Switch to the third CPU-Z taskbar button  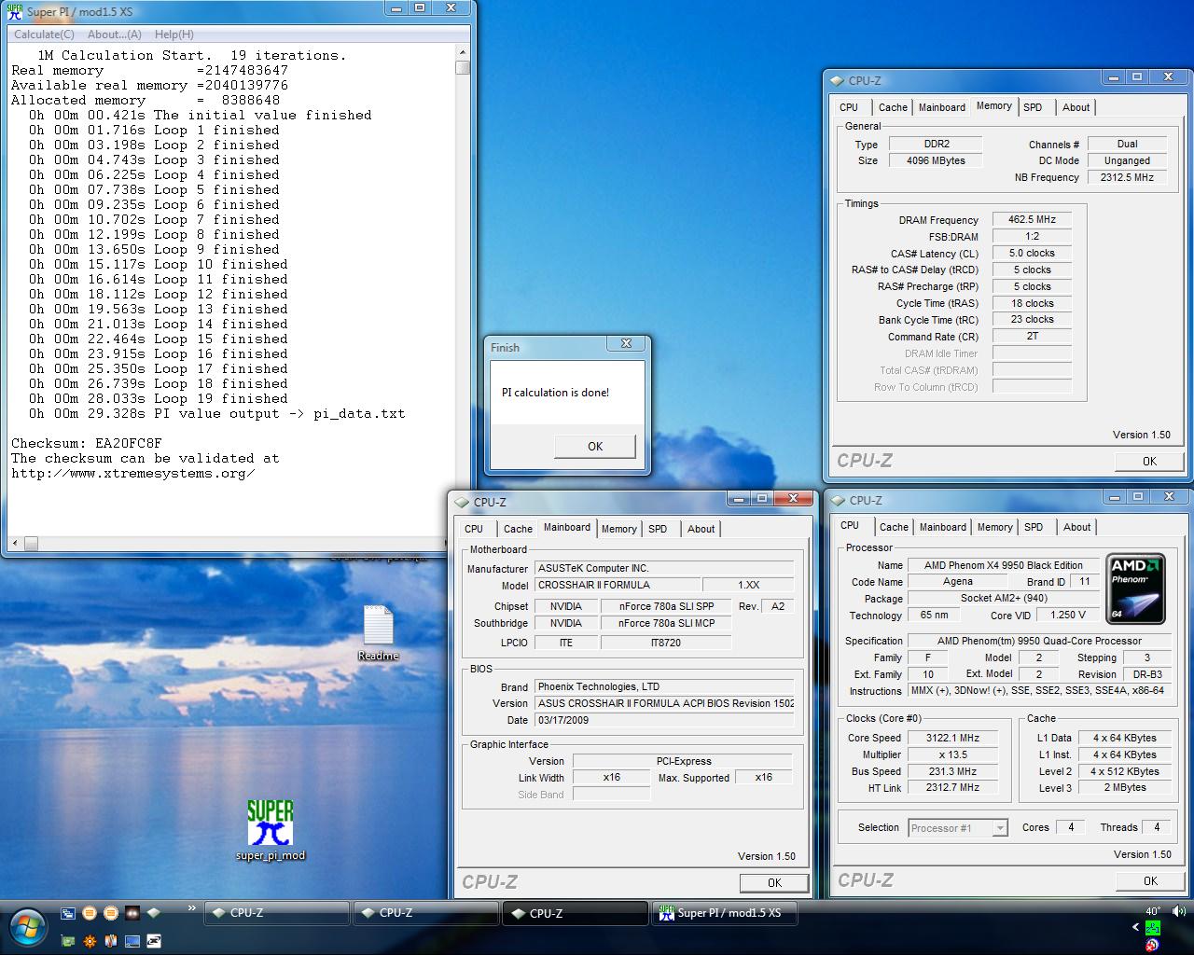(576, 913)
